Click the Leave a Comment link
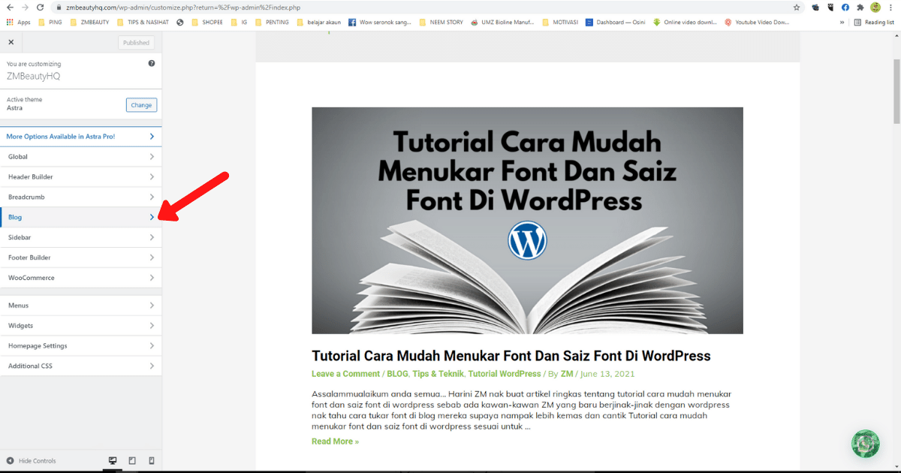Image resolution: width=901 pixels, height=473 pixels. pos(345,374)
